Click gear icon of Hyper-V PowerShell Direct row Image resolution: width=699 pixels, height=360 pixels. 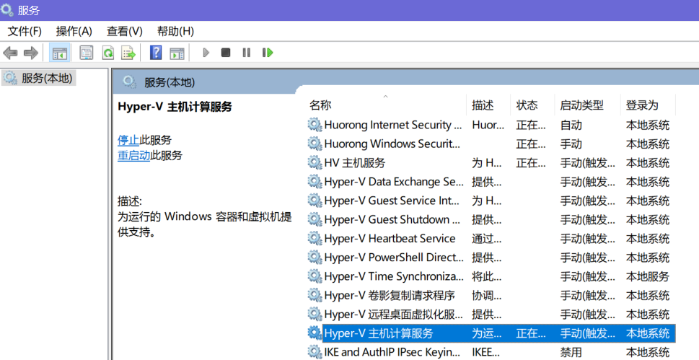tap(315, 258)
